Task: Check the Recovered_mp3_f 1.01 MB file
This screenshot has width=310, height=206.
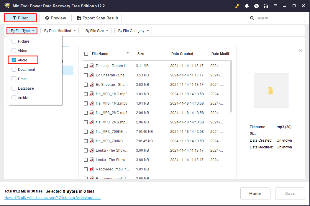Action: pyautogui.click(x=86, y=169)
